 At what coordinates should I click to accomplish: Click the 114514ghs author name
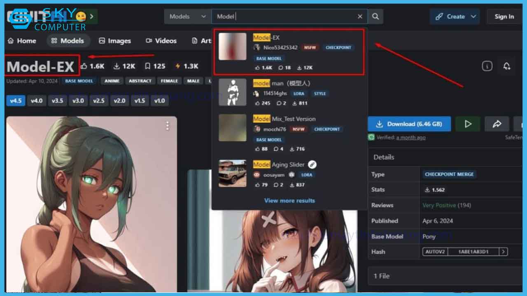(275, 94)
